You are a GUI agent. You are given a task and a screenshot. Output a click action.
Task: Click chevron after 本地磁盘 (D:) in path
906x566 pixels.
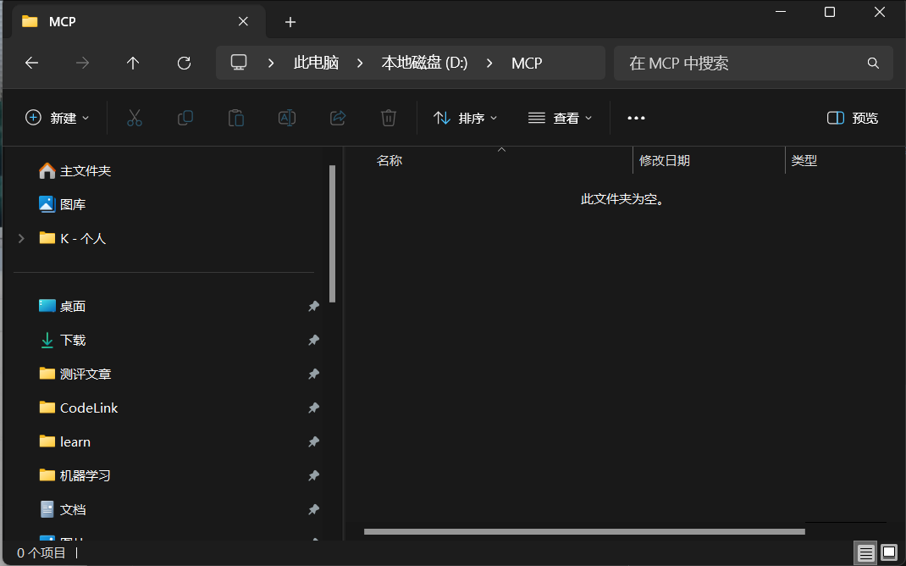pos(489,63)
